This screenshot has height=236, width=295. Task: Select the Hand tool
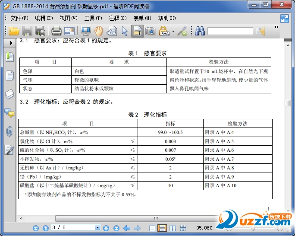(99, 31)
